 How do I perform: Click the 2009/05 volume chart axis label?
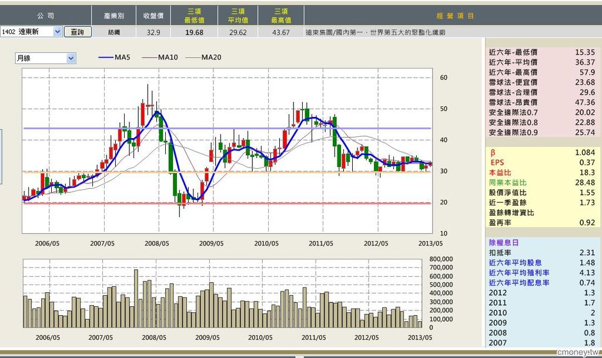tap(208, 337)
